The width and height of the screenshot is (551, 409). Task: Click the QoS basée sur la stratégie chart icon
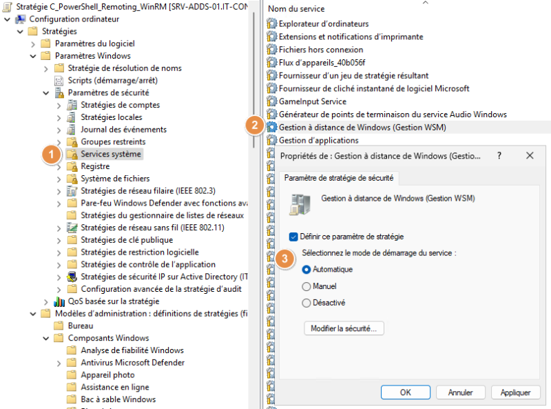pyautogui.click(x=59, y=301)
